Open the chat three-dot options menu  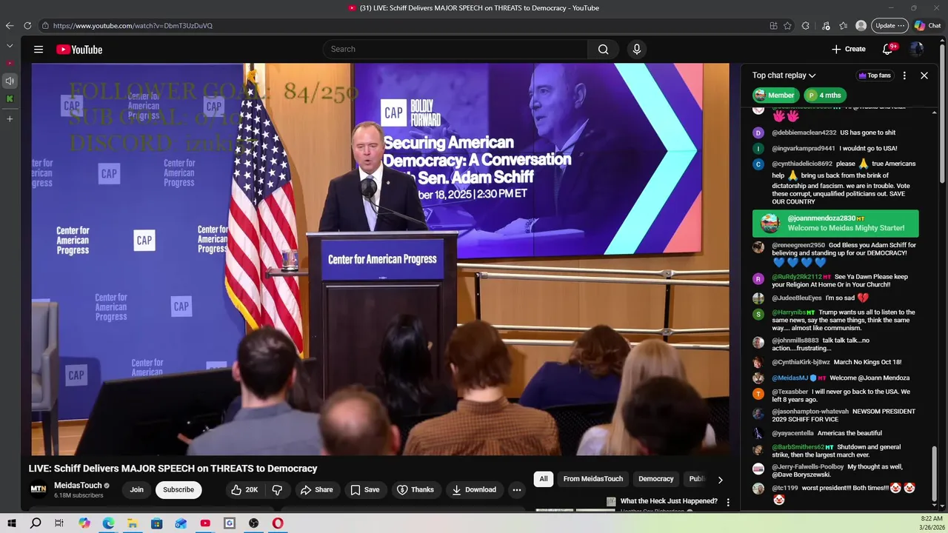904,76
